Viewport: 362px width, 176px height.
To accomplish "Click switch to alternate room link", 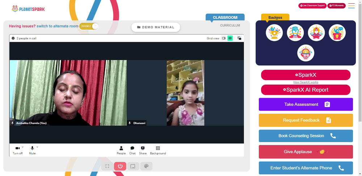I will click(58, 26).
